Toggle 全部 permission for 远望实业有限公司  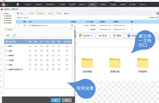[30, 69]
